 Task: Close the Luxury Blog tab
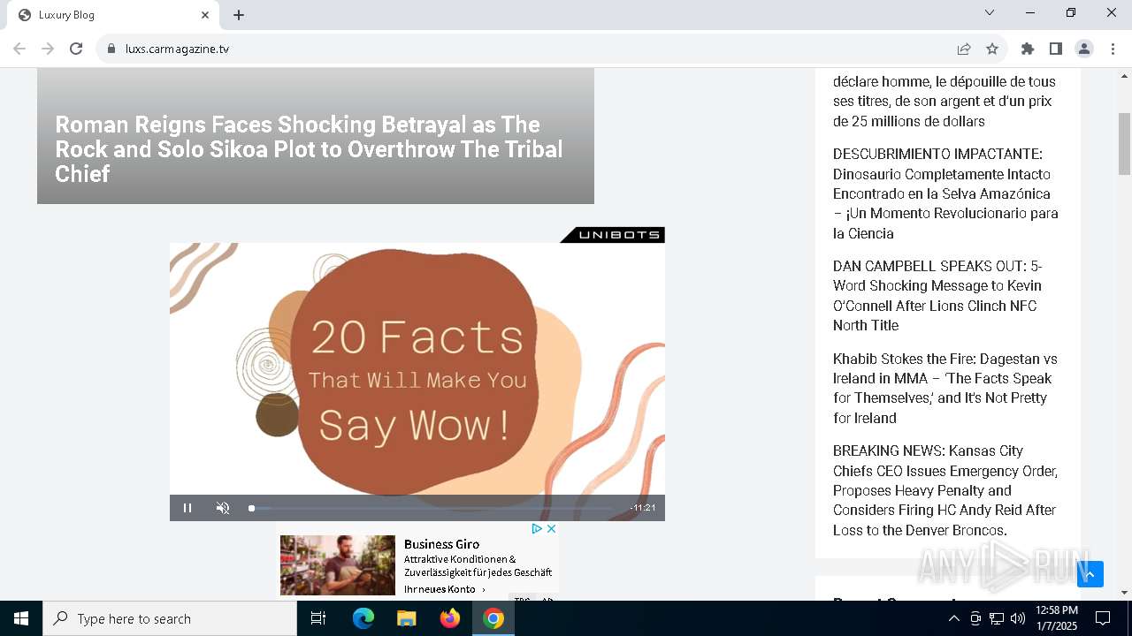coord(205,15)
